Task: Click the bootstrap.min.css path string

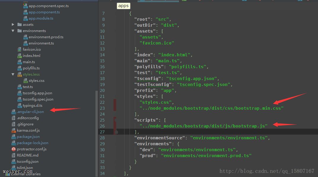Action: pyautogui.click(x=211, y=108)
